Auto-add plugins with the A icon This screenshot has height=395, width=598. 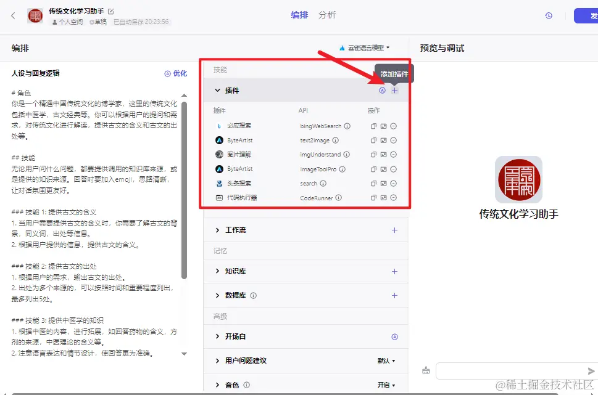click(x=382, y=90)
